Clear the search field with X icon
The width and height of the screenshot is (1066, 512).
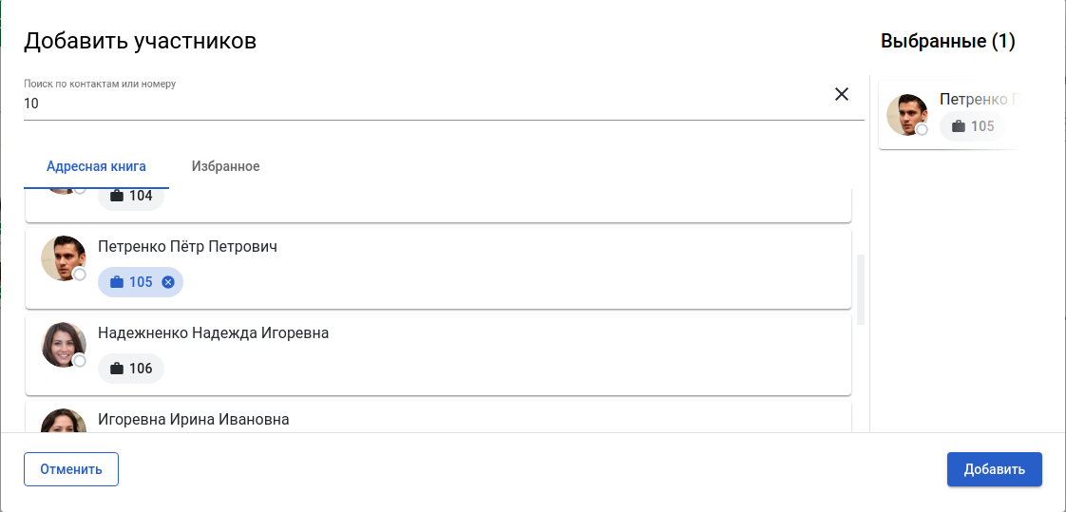841,94
